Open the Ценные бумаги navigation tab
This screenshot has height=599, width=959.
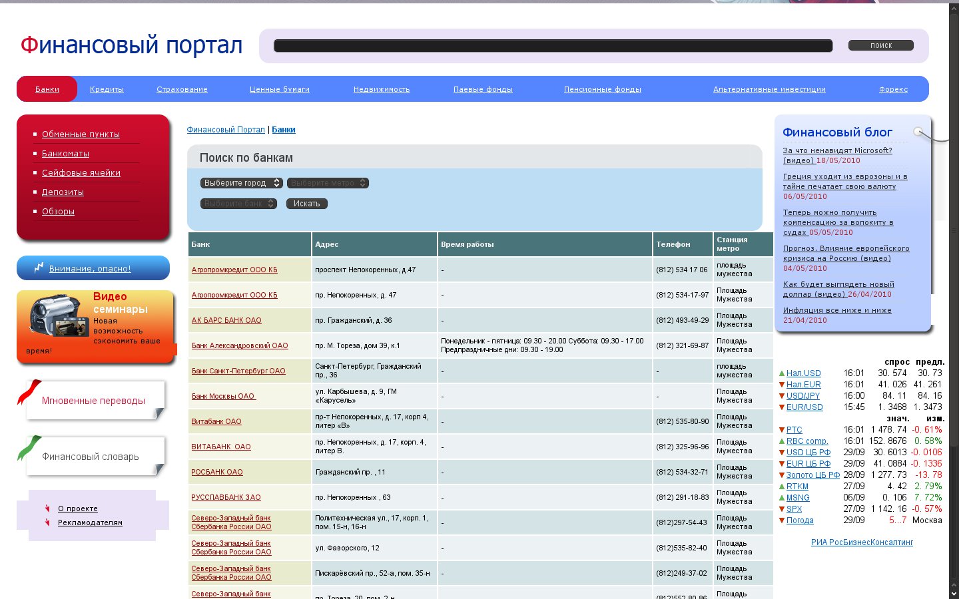(x=280, y=89)
